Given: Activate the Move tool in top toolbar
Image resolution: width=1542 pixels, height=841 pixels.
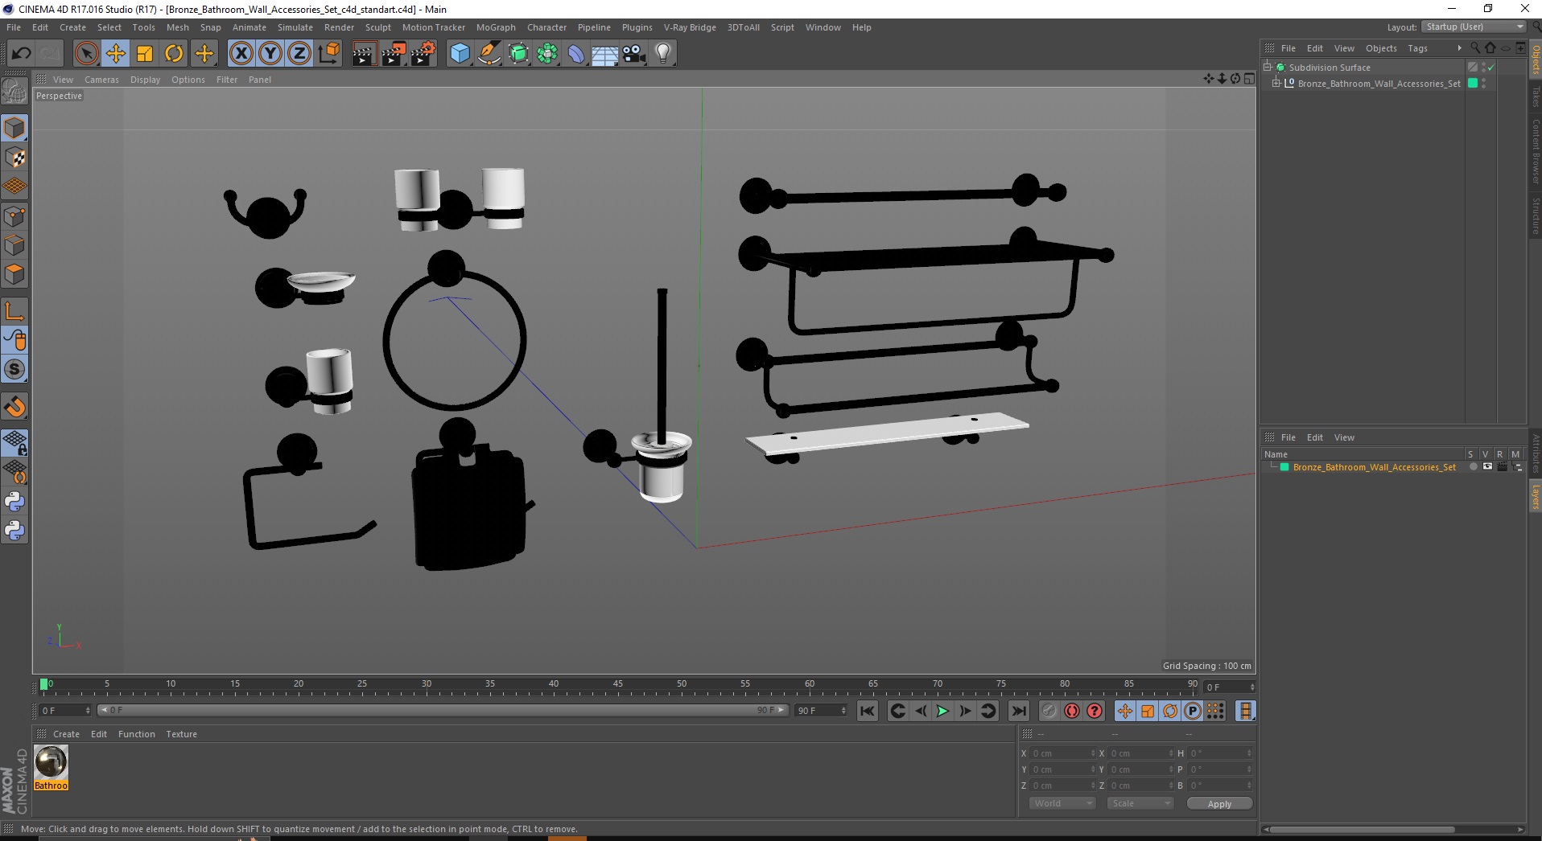Looking at the screenshot, I should pyautogui.click(x=116, y=54).
